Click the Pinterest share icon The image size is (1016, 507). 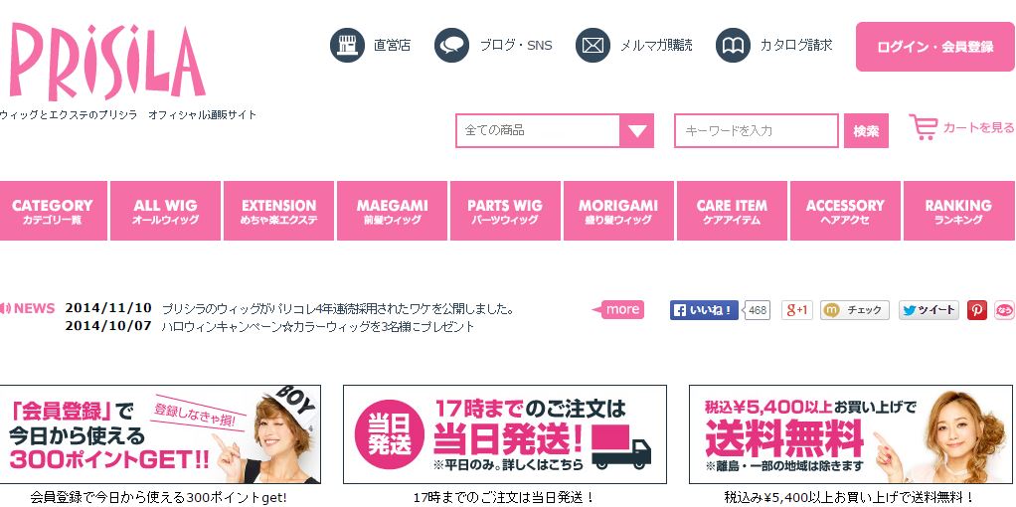click(x=977, y=310)
